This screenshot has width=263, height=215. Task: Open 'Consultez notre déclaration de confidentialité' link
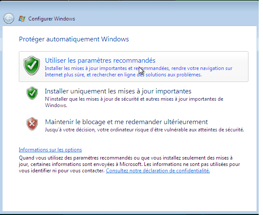pos(158,171)
